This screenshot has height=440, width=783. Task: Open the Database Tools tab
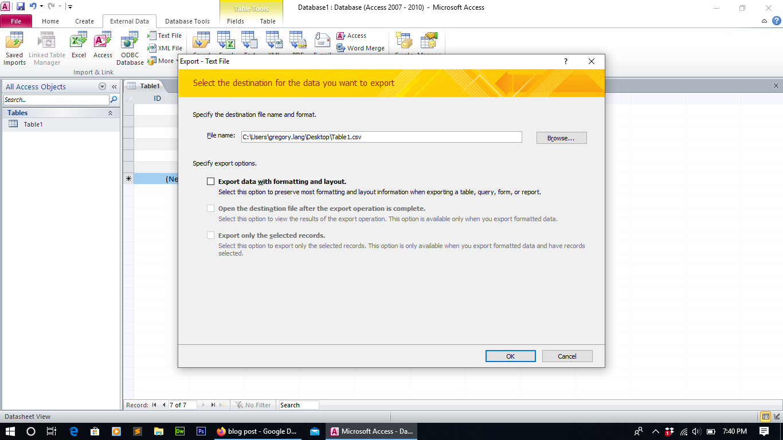tap(187, 21)
